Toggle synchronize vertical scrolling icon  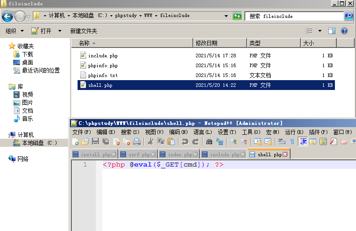coord(257,141)
